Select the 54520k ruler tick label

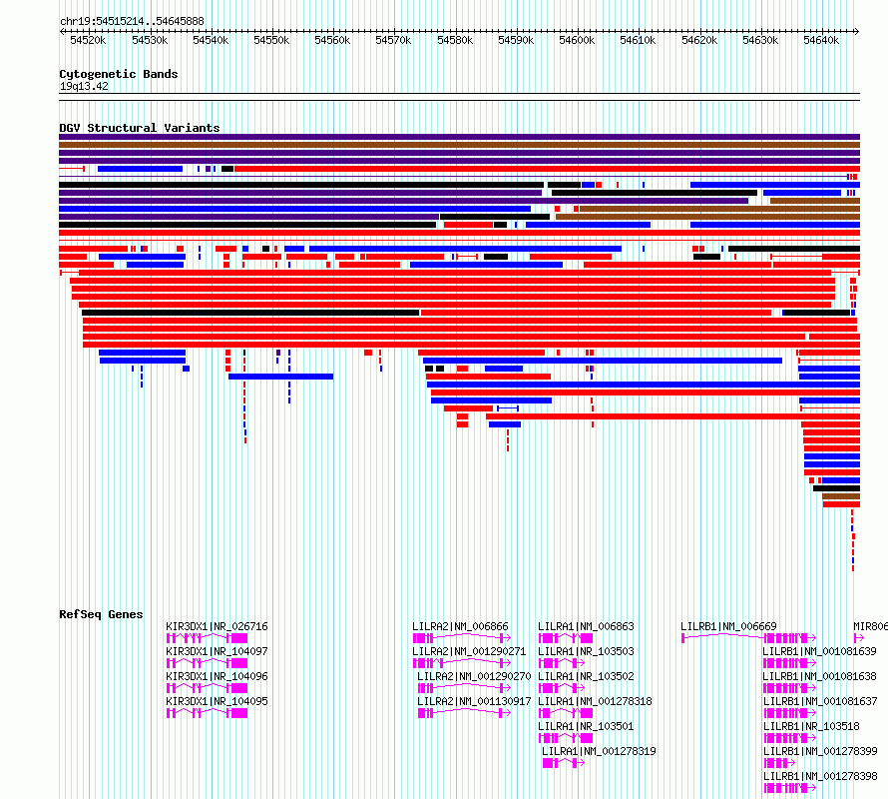pyautogui.click(x=88, y=40)
